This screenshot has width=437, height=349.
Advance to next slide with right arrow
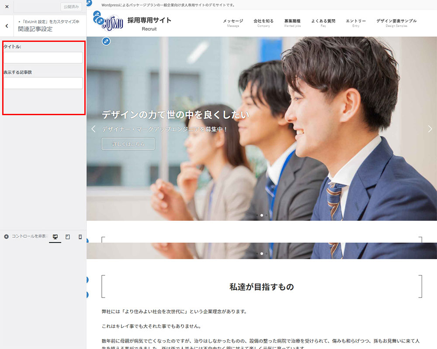click(x=430, y=129)
